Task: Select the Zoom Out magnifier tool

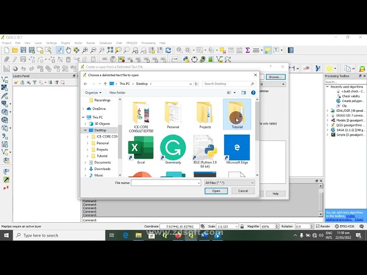Action: click(x=93, y=50)
